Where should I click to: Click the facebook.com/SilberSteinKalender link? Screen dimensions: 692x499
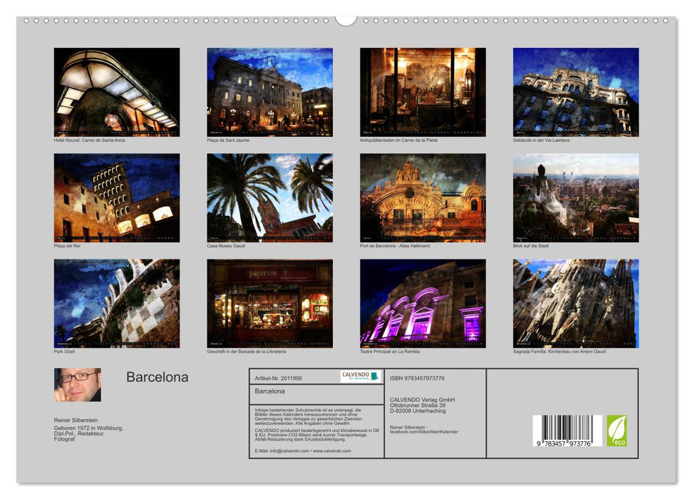(425, 432)
